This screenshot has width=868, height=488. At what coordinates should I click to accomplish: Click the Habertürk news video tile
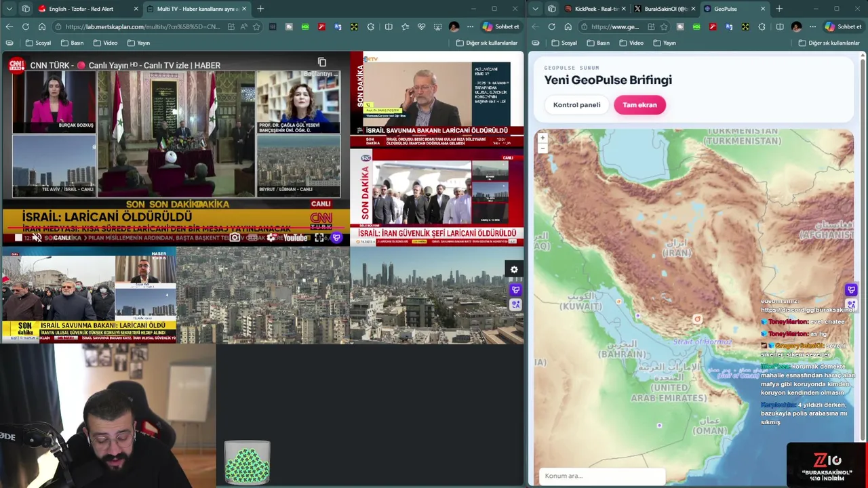click(x=89, y=296)
